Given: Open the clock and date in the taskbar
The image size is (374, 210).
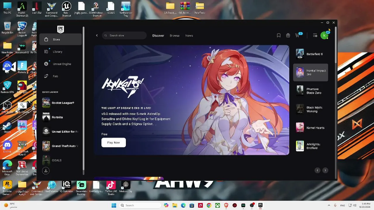Looking at the screenshot, I should coord(366,205).
